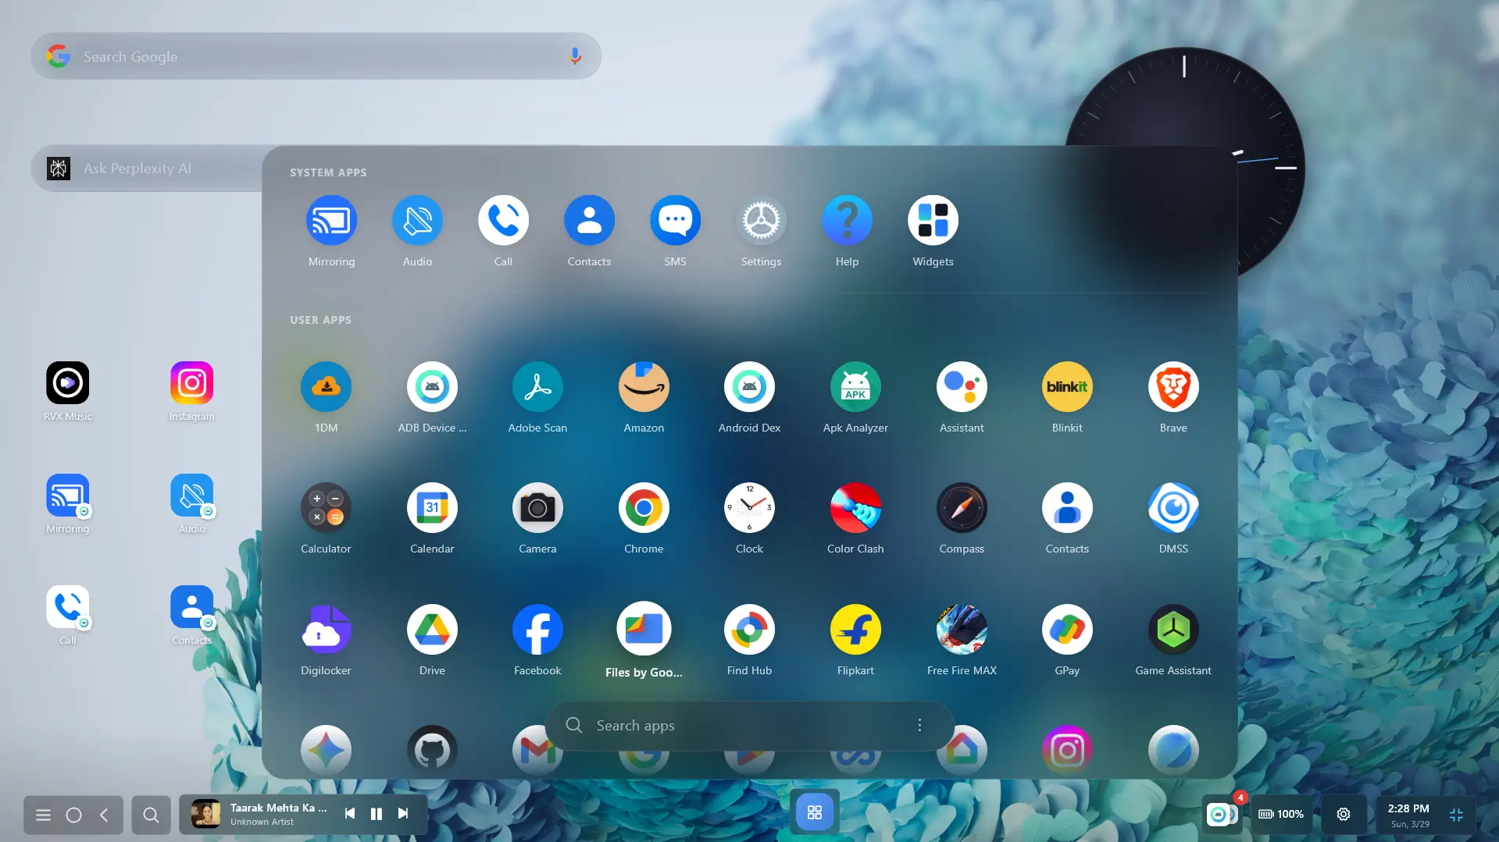
Task: Open the Help app
Action: (847, 221)
